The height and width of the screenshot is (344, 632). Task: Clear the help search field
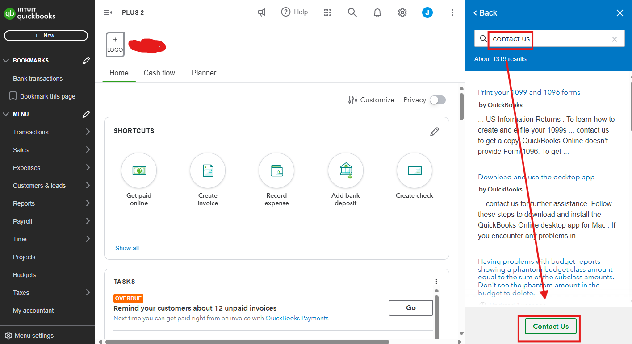(615, 39)
